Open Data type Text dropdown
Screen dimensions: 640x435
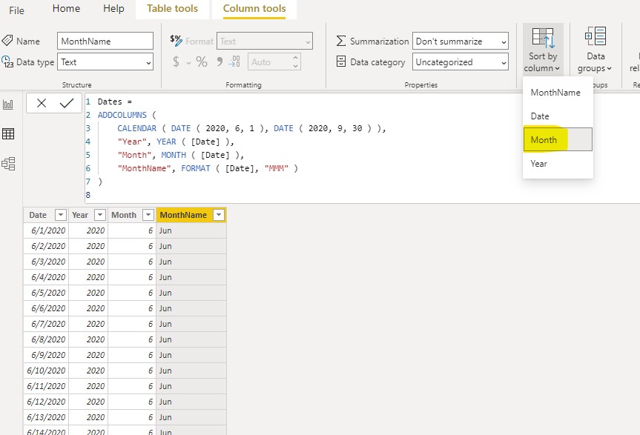click(105, 62)
